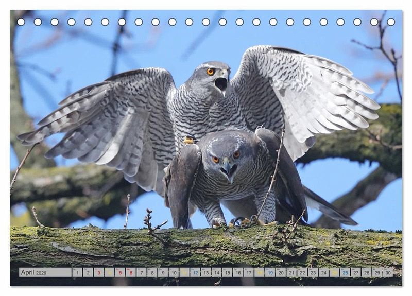Select red day 5 in calendar strip
Screen dimensions: 412x296
[x=120, y=272]
